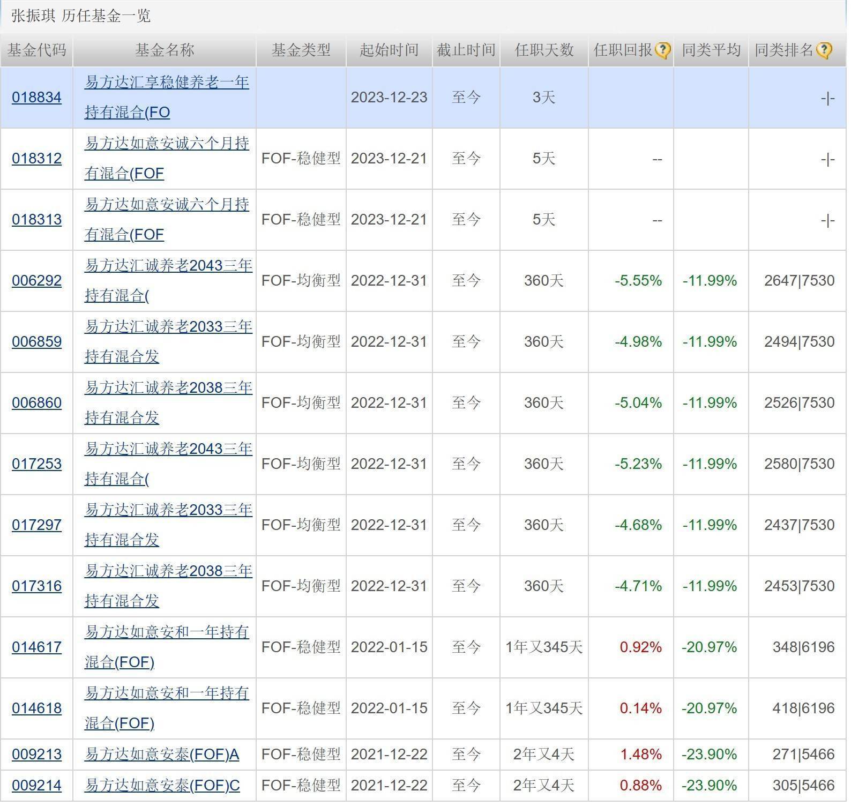Open fund code 009214 link
The width and height of the screenshot is (851, 806).
36,786
